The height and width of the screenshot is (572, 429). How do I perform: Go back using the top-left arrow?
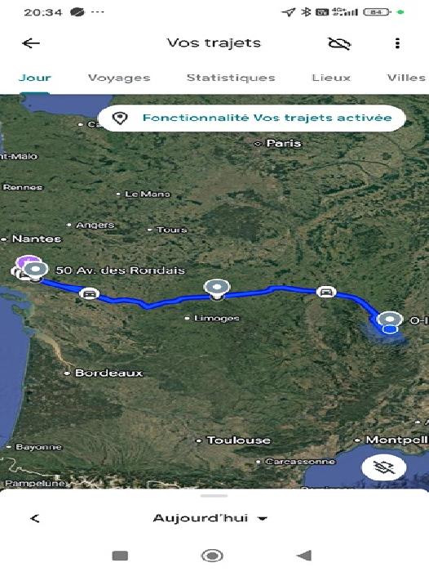tap(31, 43)
